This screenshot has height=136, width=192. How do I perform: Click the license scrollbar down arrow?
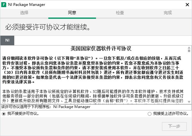[x=189, y=102]
